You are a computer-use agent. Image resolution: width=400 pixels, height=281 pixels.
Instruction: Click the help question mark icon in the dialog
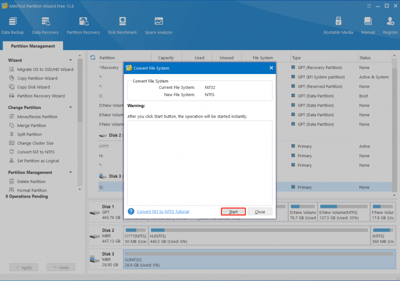131,211
